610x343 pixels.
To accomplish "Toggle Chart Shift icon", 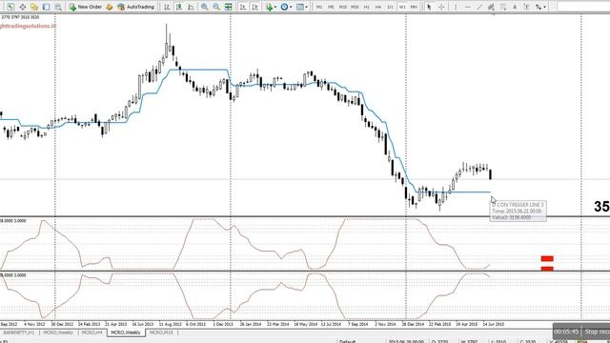I will point(254,7).
